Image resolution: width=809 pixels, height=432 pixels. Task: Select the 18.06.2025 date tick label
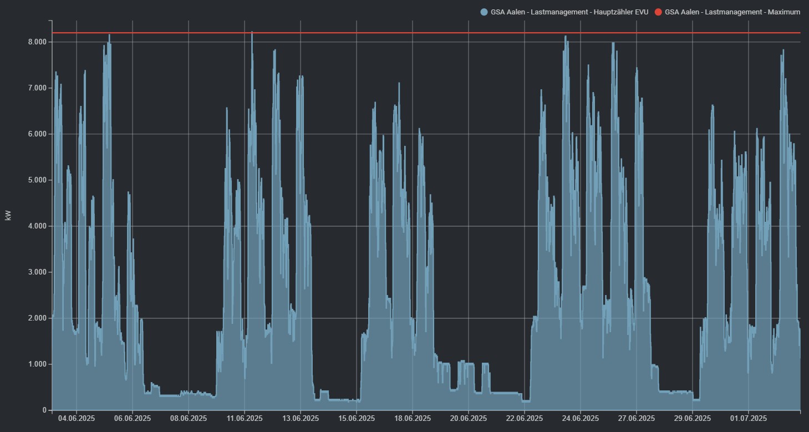(x=412, y=418)
